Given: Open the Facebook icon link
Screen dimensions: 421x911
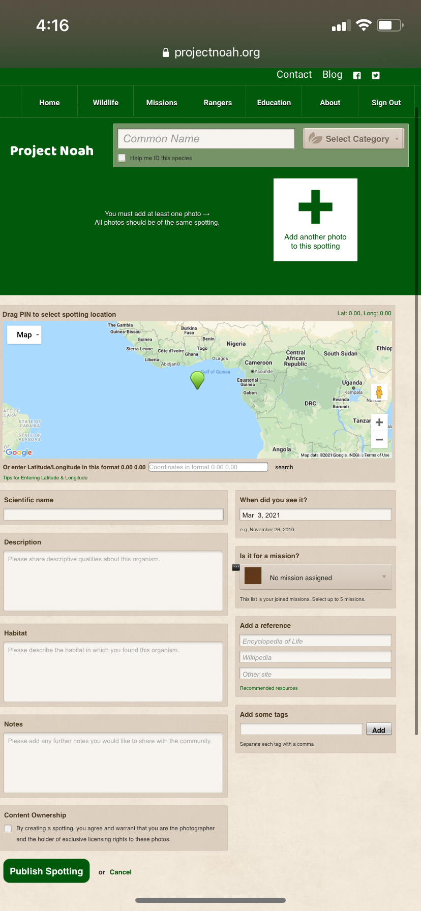Looking at the screenshot, I should coord(357,75).
